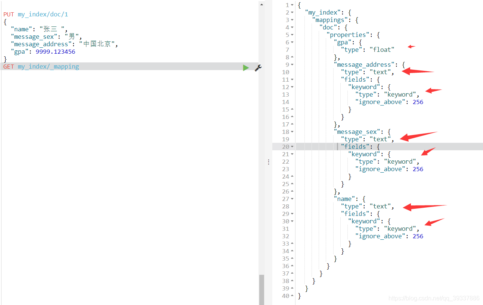The height and width of the screenshot is (305, 483).
Task: Click the closing fold marker on line 36
Action: pyautogui.click(x=292, y=266)
